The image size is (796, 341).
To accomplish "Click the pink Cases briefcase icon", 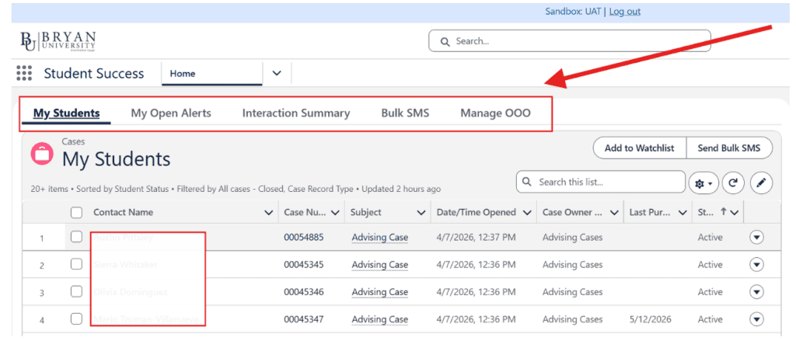I will pyautogui.click(x=42, y=153).
